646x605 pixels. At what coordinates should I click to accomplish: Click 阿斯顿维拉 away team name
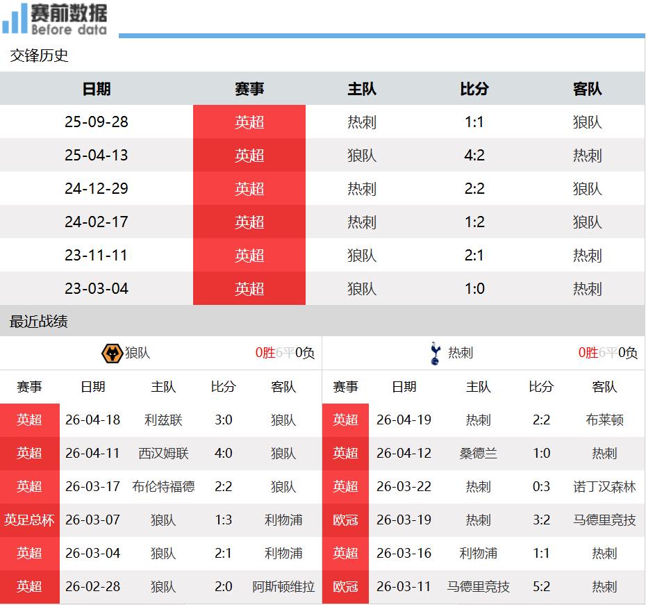point(283,586)
